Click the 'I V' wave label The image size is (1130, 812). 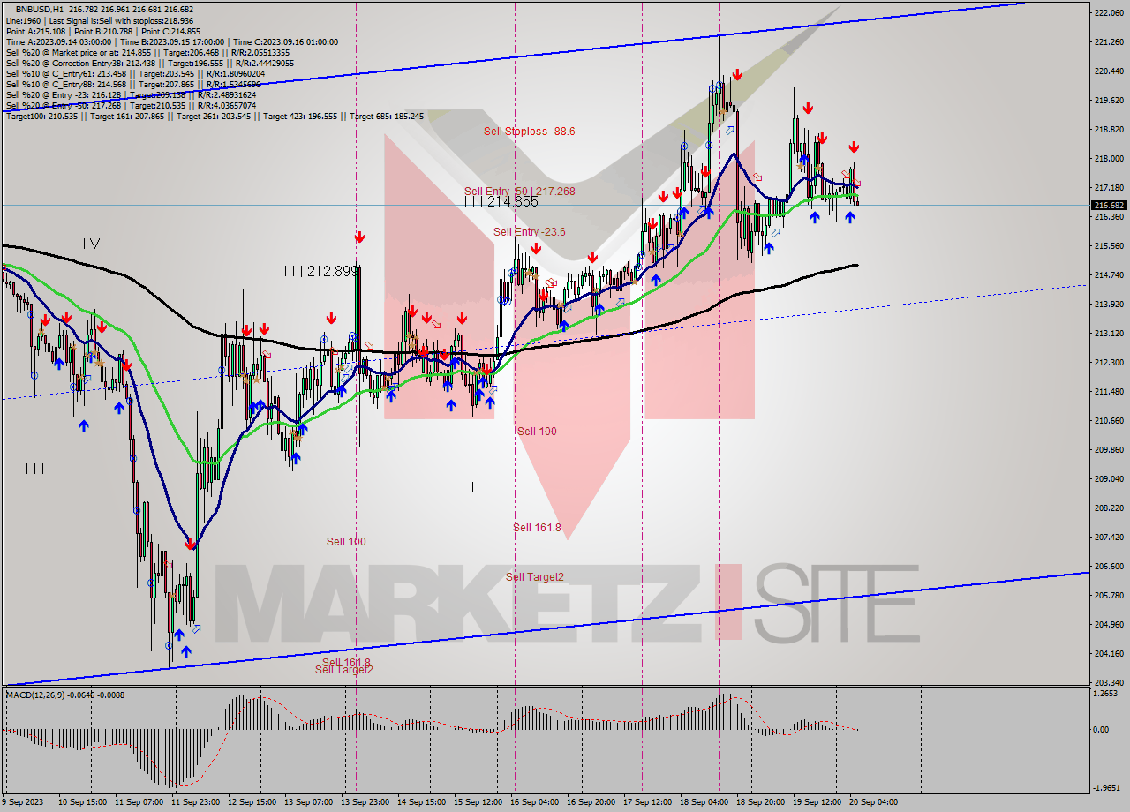pos(92,243)
